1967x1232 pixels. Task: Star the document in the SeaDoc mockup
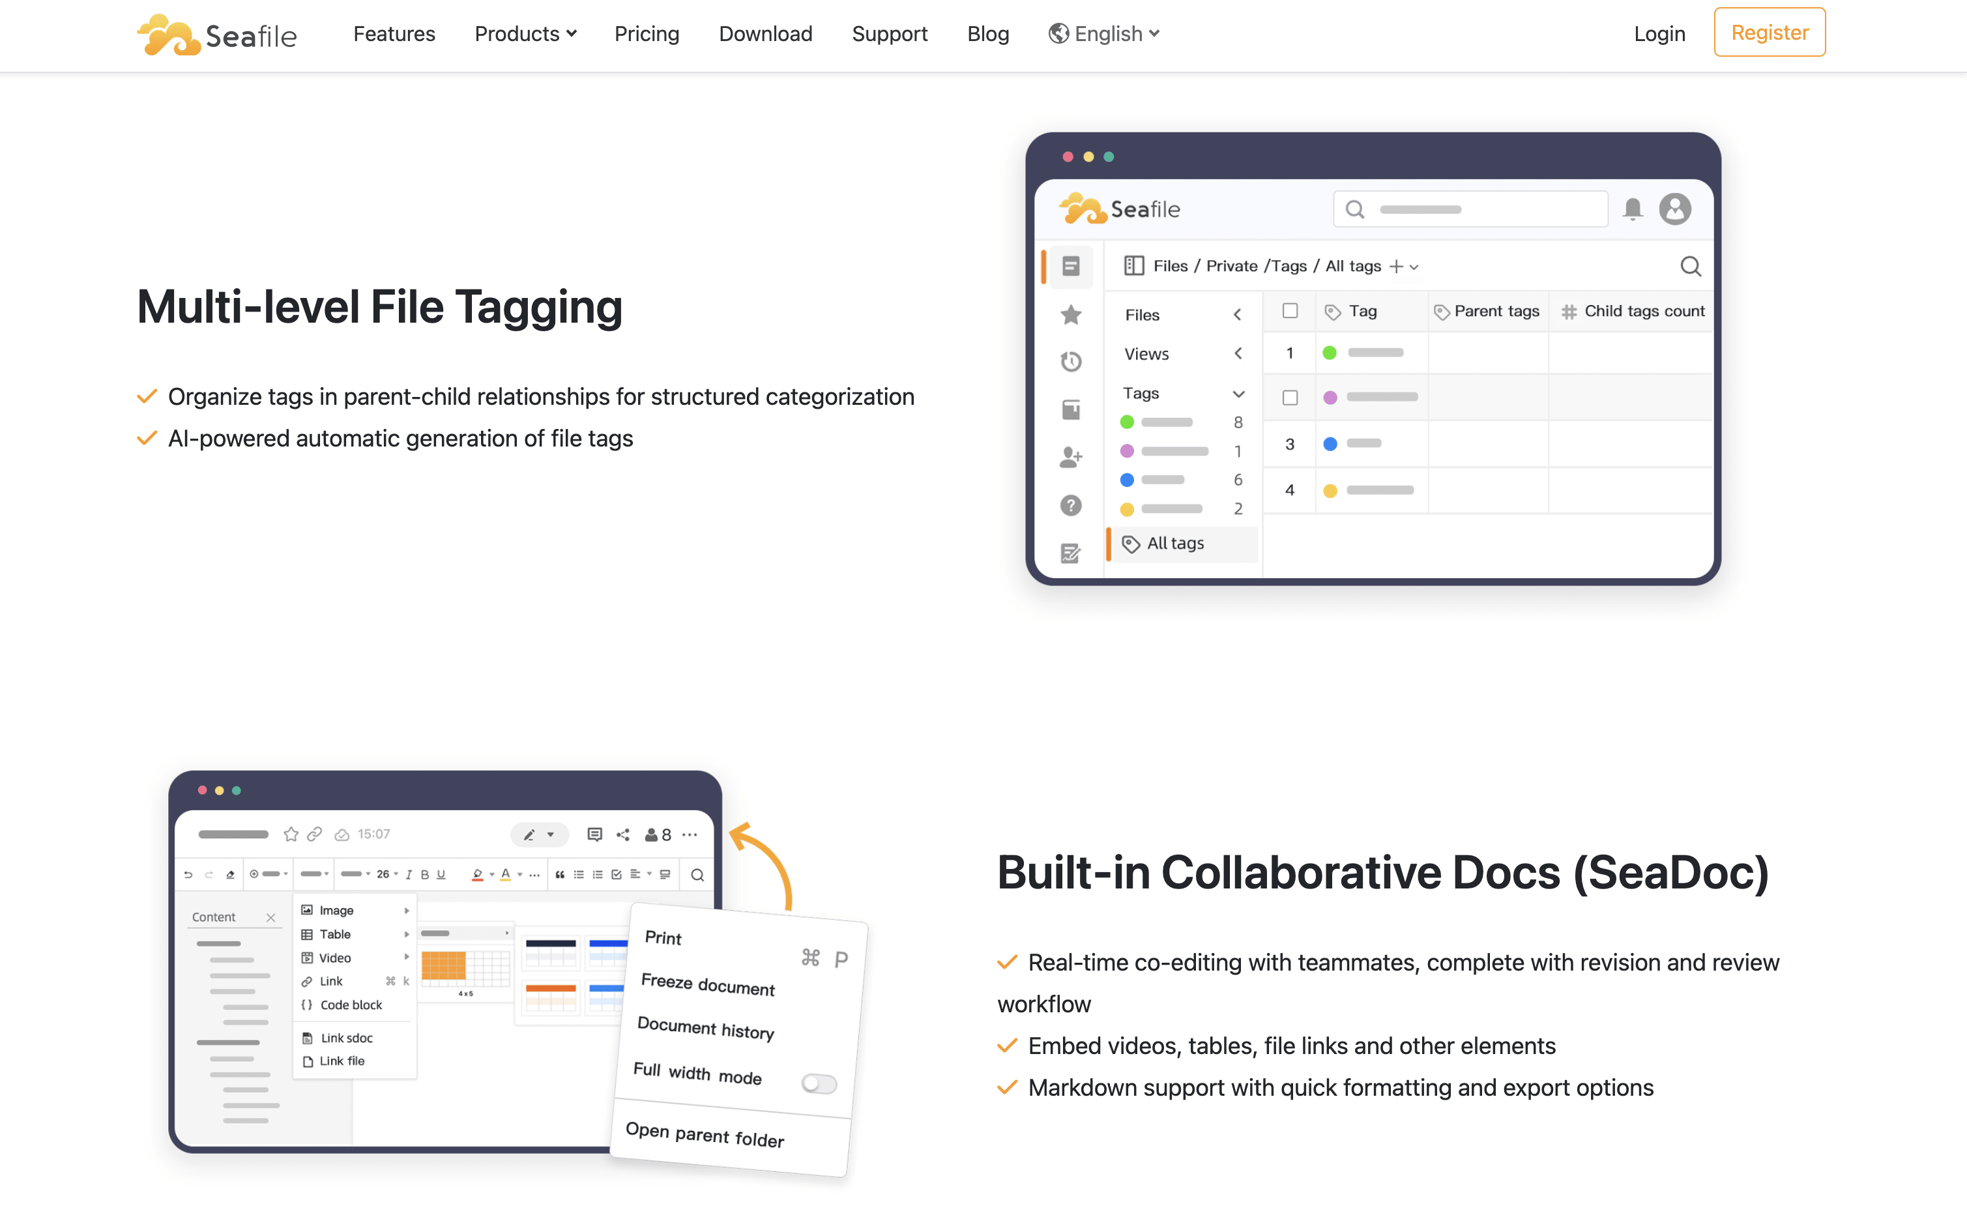pos(291,834)
